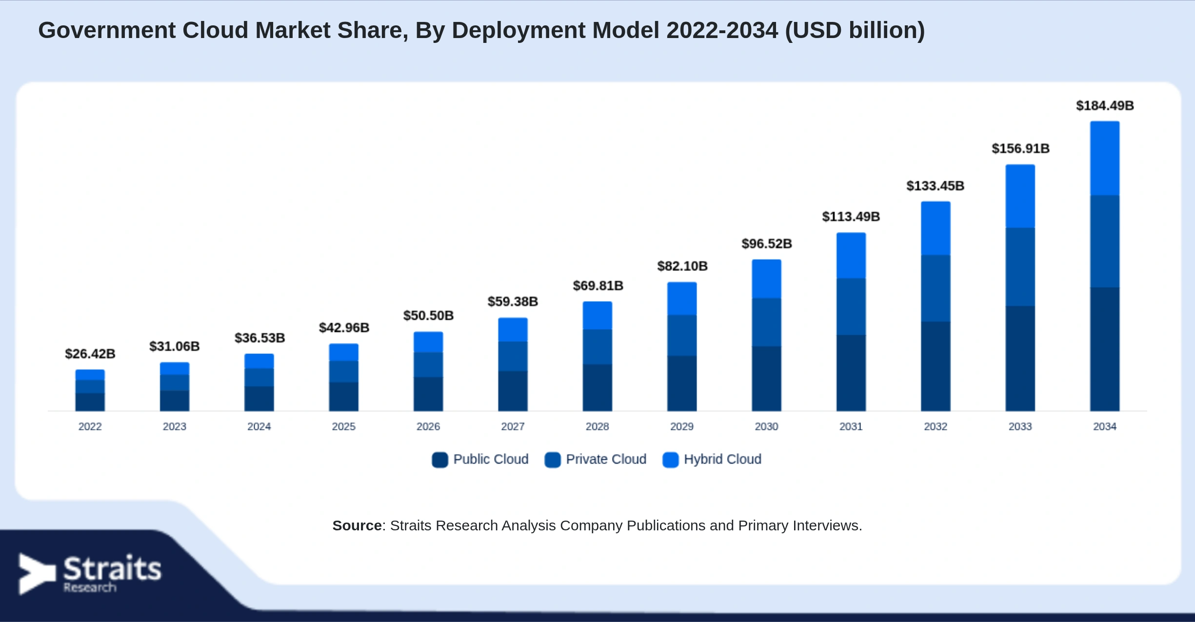The width and height of the screenshot is (1195, 622).
Task: Click the Public Cloud segment of 2030 bar
Action: point(767,379)
